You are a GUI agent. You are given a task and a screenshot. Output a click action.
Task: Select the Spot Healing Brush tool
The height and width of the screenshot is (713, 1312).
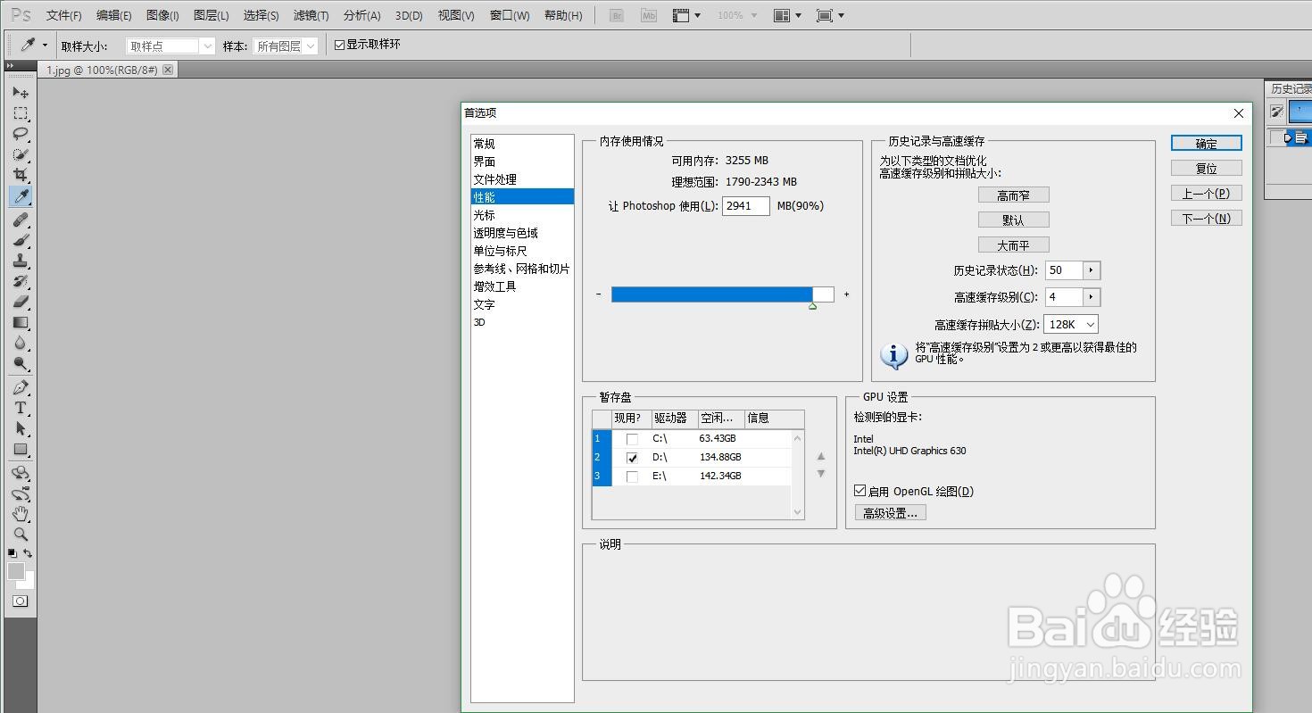point(21,220)
